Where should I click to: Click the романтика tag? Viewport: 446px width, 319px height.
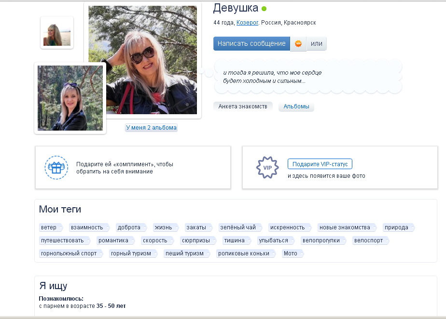tap(115, 240)
